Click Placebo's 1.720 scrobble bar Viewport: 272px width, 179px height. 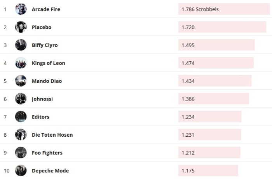click(222, 27)
